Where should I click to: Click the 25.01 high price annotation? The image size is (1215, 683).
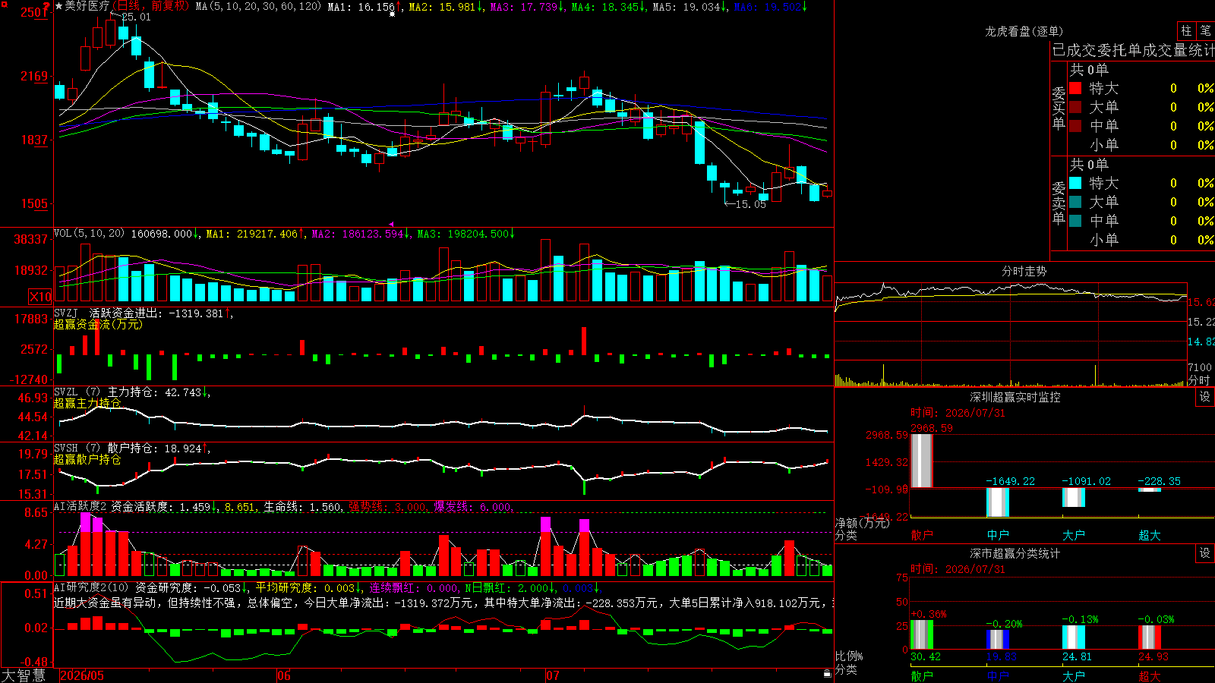click(x=136, y=17)
